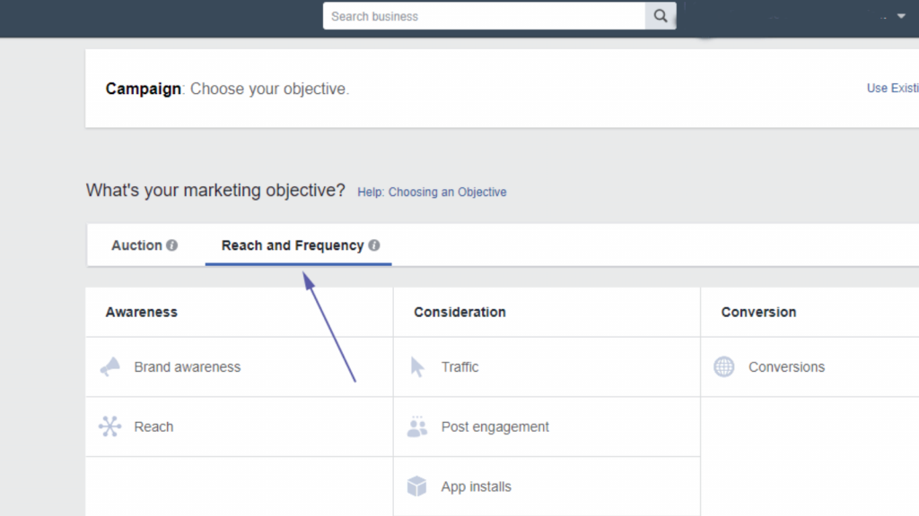919x516 pixels.
Task: Open the account dropdown arrow in the top bar
Action: coord(901,16)
